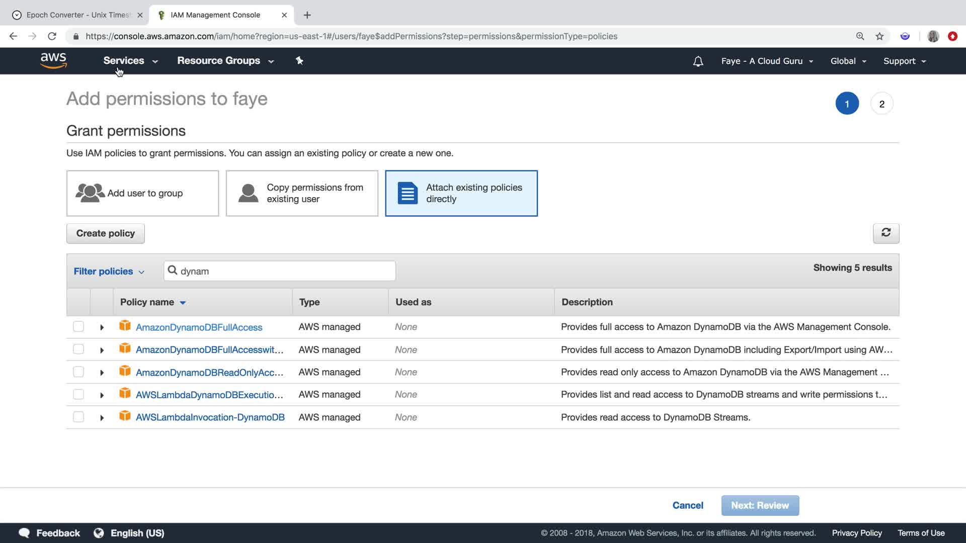Viewport: 966px width, 543px height.
Task: Expand the AWSLambdaDynamoDBExecution policy details
Action: click(102, 395)
